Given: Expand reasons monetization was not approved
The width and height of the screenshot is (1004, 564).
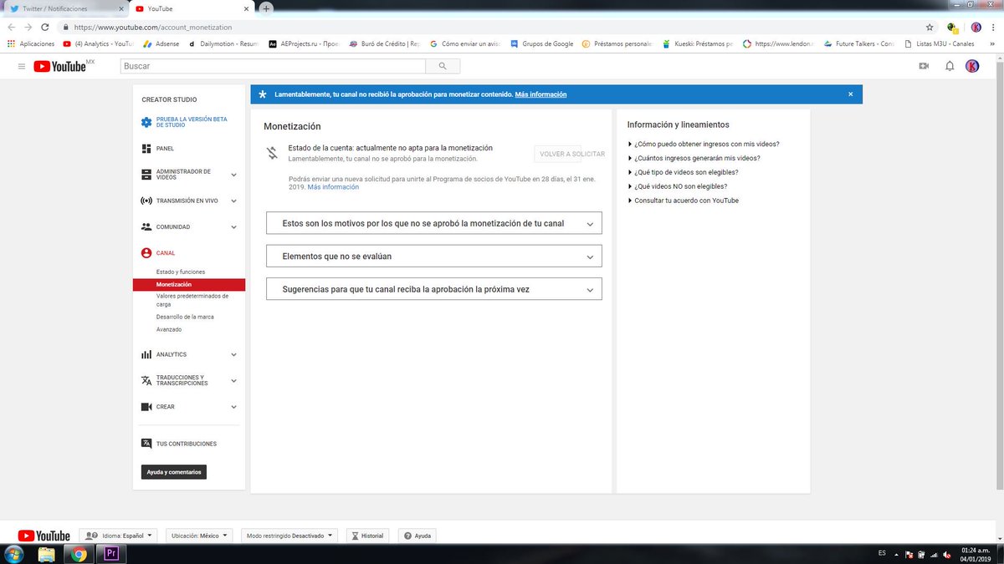Looking at the screenshot, I should coord(433,223).
